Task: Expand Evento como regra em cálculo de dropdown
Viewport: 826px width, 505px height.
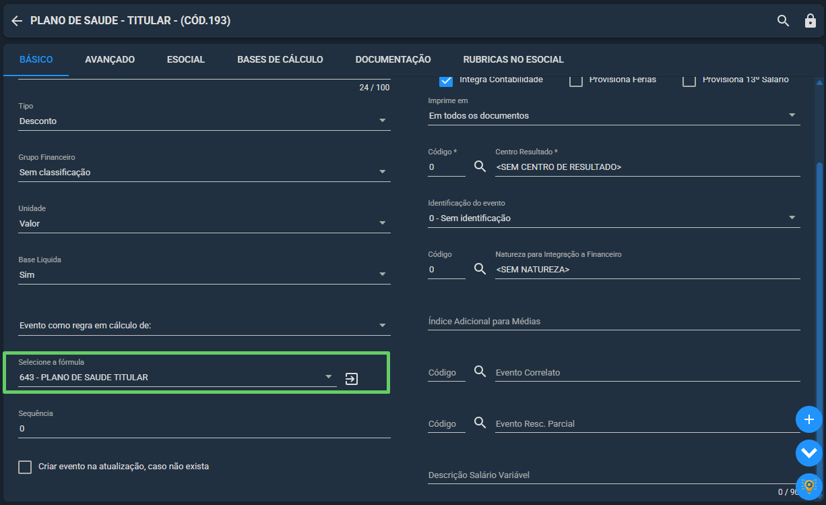Action: point(204,326)
